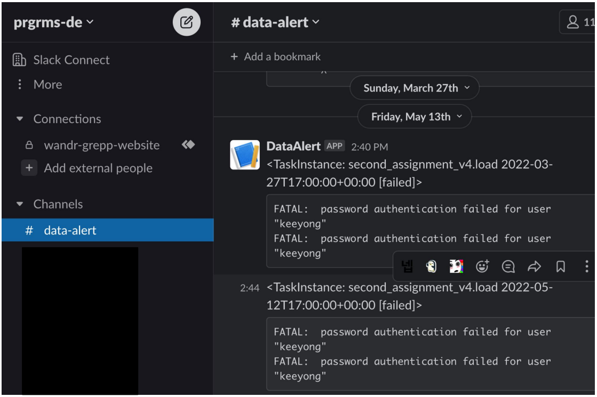Click the plus icon before Add a bookmark
The image size is (597, 397).
click(234, 56)
